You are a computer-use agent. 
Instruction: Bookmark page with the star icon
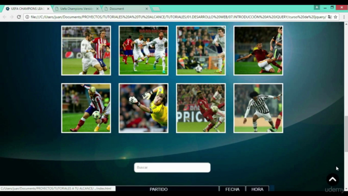click(335, 17)
